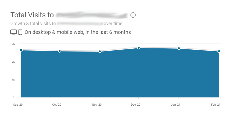Click the Sep '20 axis label
Image resolution: width=227 pixels, height=117 pixels.
[18, 105]
